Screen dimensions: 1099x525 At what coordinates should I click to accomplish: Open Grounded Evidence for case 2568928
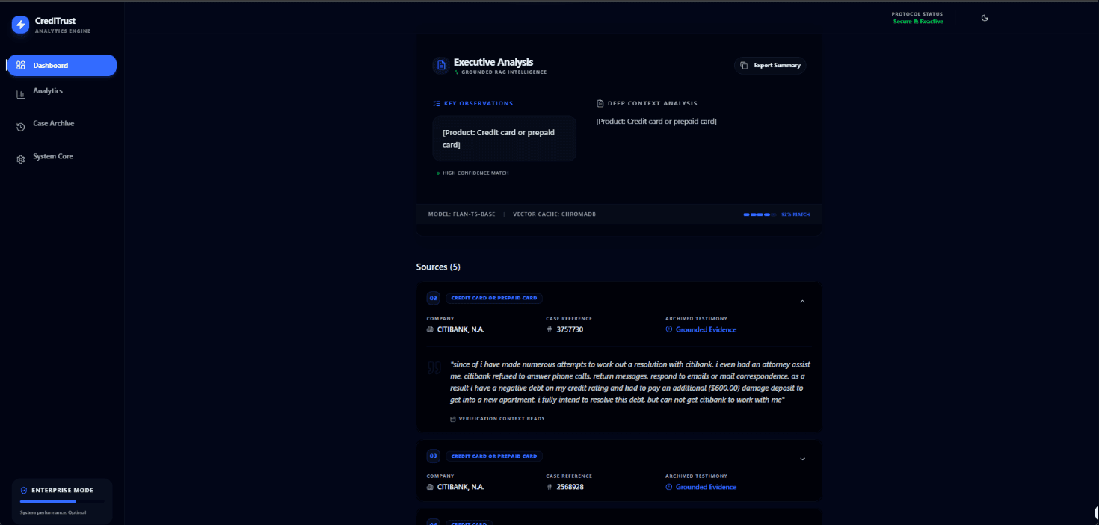pyautogui.click(x=706, y=487)
